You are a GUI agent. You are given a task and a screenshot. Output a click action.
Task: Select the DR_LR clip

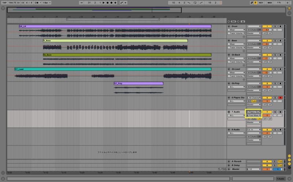click(115, 26)
